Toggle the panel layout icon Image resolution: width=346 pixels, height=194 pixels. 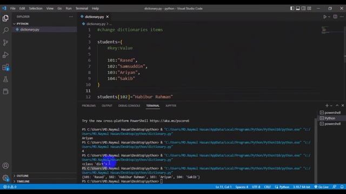pyautogui.click(x=298, y=9)
